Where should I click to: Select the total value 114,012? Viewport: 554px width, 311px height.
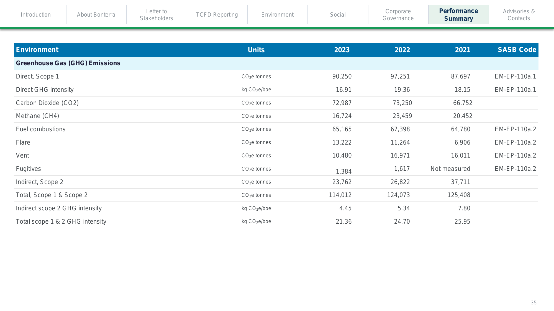coord(340,195)
